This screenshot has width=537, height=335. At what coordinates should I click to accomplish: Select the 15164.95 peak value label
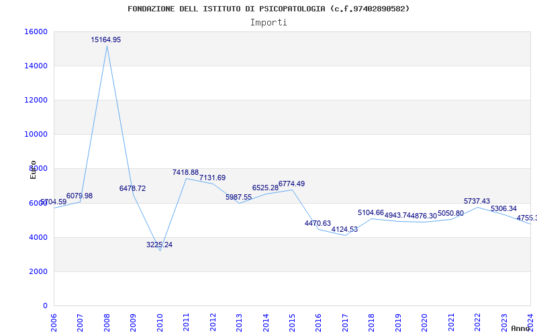coord(106,40)
